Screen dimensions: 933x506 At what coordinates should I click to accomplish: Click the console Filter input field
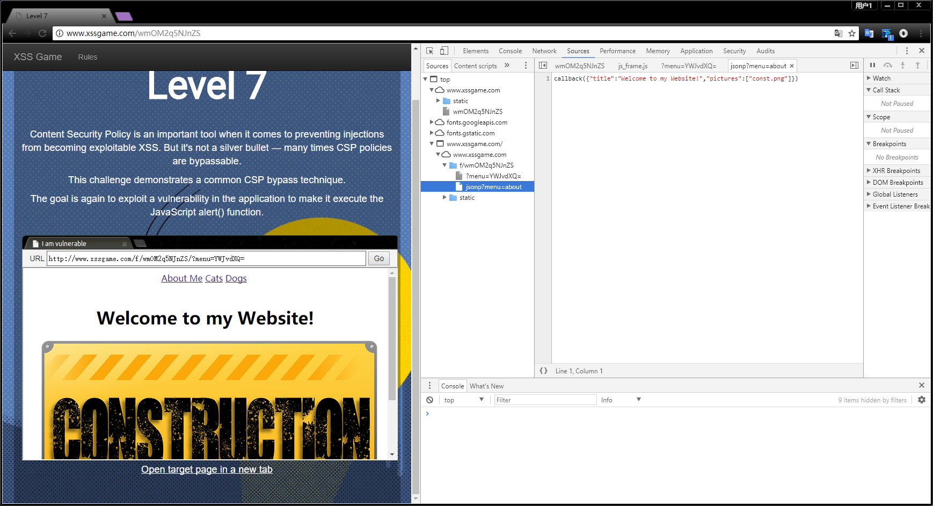click(x=544, y=400)
